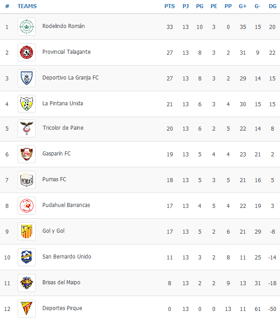Sort table by PTS column header

click(170, 6)
